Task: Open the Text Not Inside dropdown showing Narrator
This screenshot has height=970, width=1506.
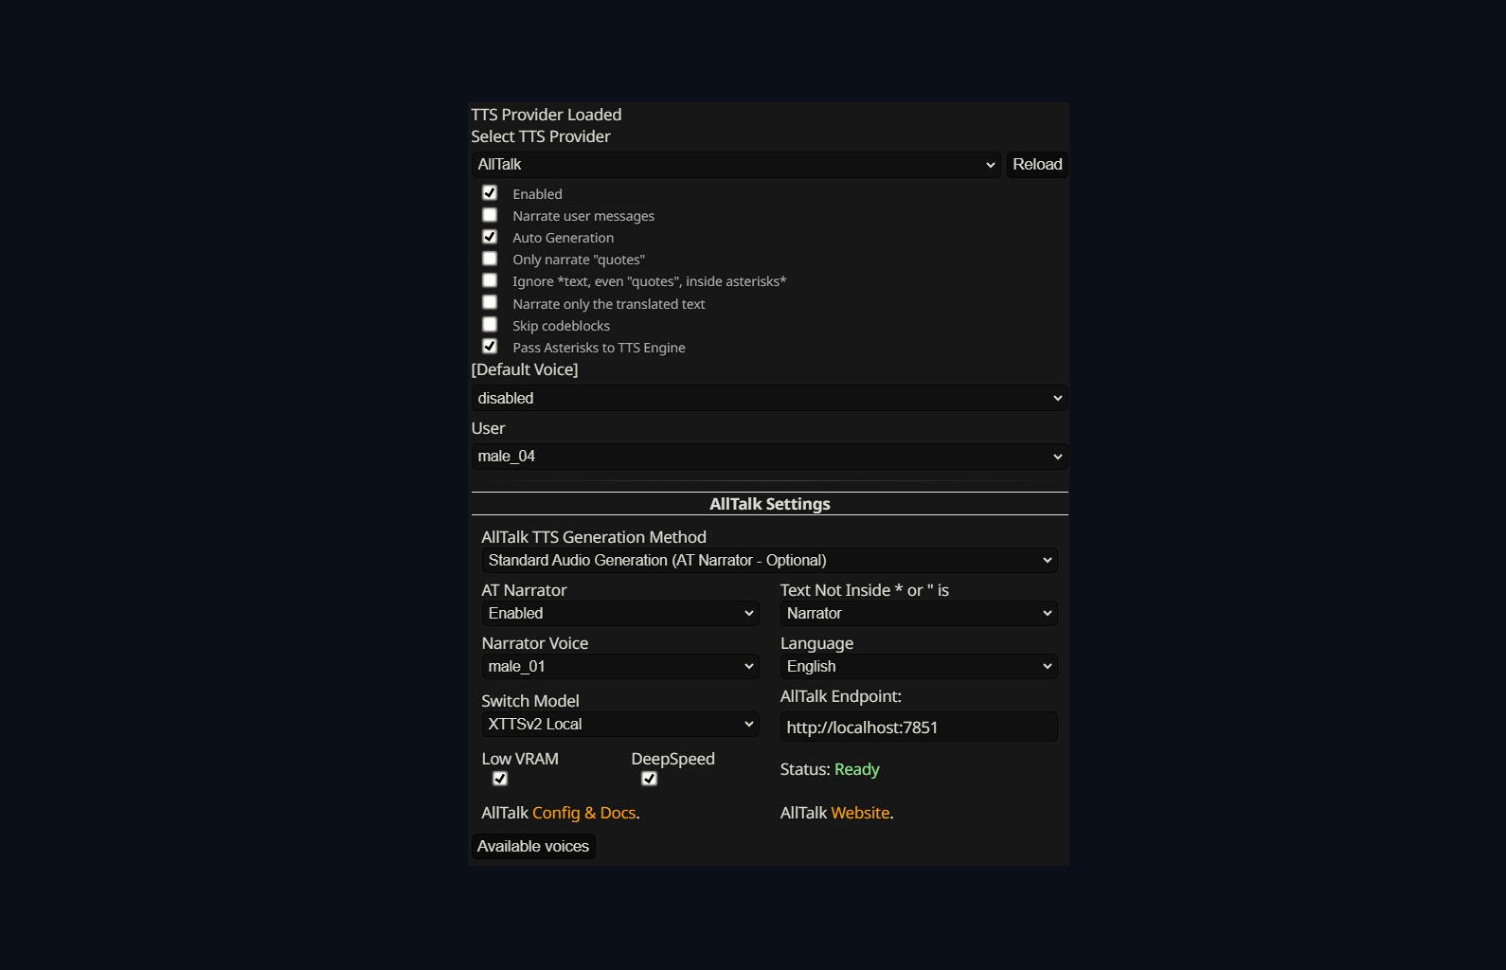Action: [919, 614]
